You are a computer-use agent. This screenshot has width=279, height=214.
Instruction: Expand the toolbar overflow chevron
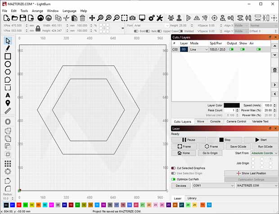[122, 28]
